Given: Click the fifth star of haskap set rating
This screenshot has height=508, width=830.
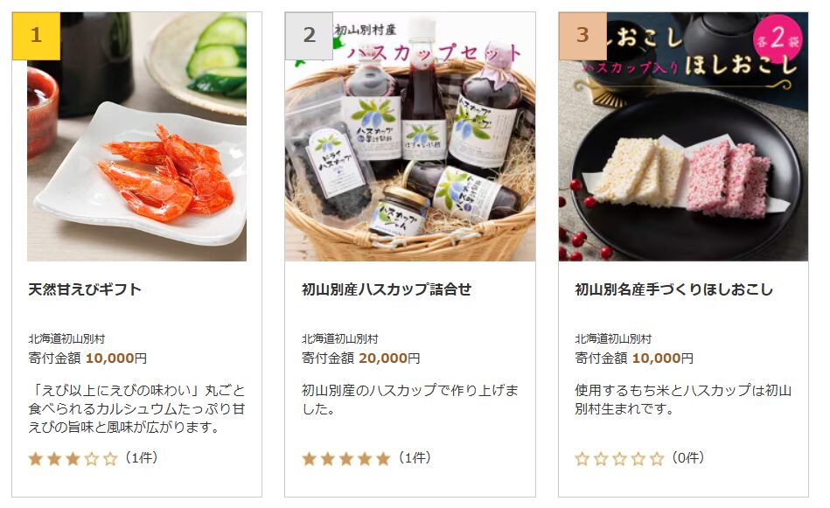Looking at the screenshot, I should pyautogui.click(x=383, y=459).
